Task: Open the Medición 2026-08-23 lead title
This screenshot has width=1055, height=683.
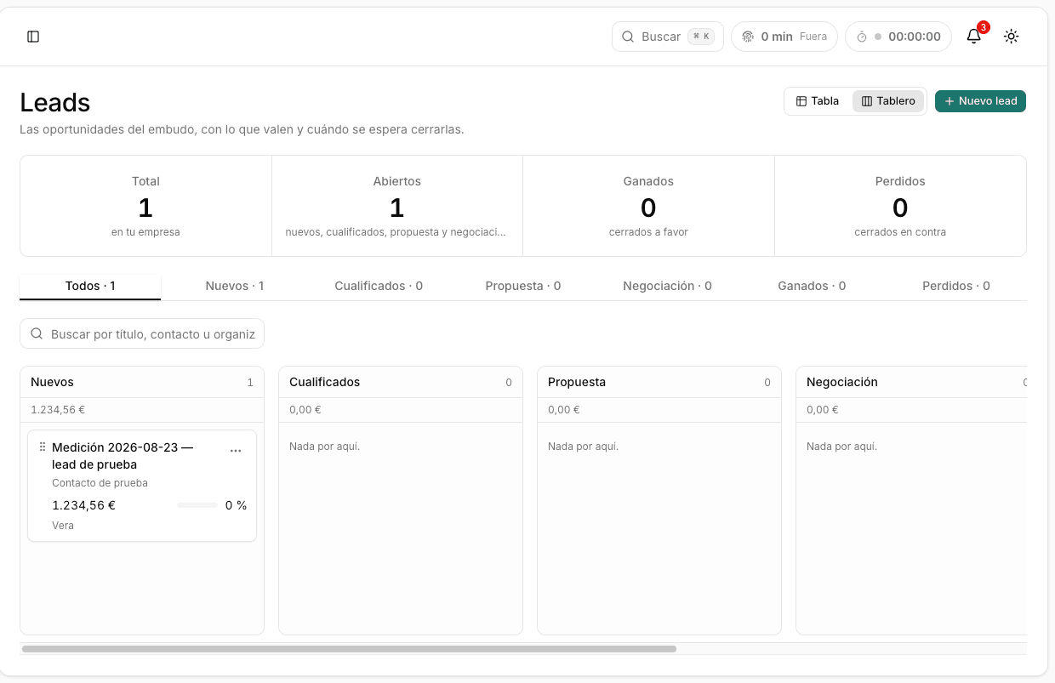Action: click(123, 456)
